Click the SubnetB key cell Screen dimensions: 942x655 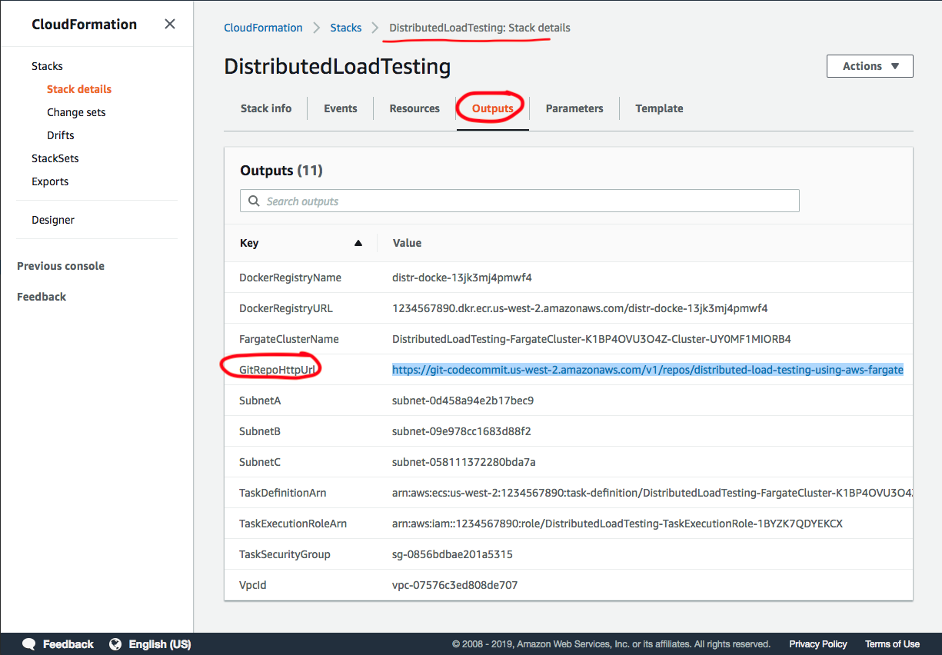point(260,431)
